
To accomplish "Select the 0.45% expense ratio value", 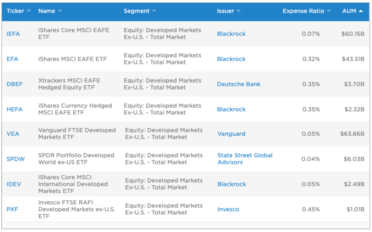I will [x=311, y=209].
